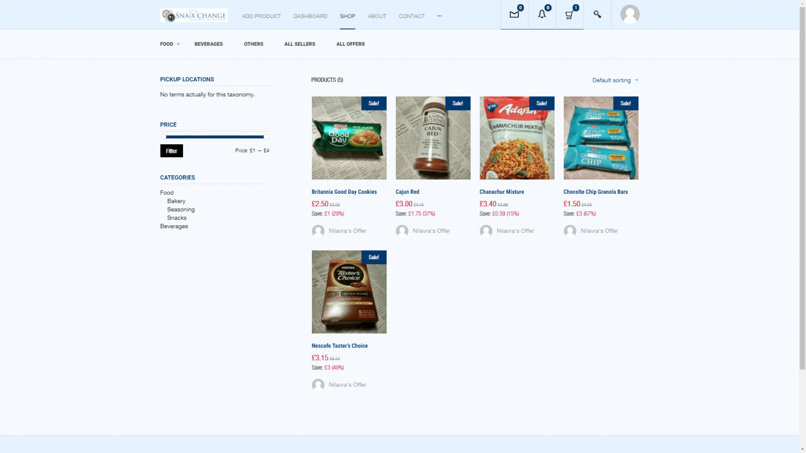The width and height of the screenshot is (806, 453).
Task: Click the three-dots more menu icon
Action: pyautogui.click(x=439, y=16)
